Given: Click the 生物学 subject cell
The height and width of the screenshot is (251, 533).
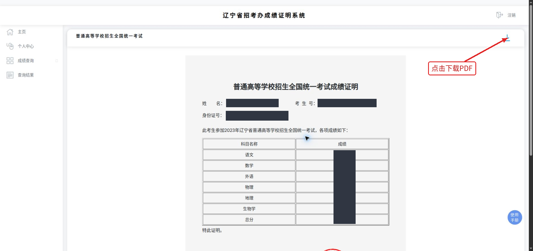Looking at the screenshot, I should 249,209.
